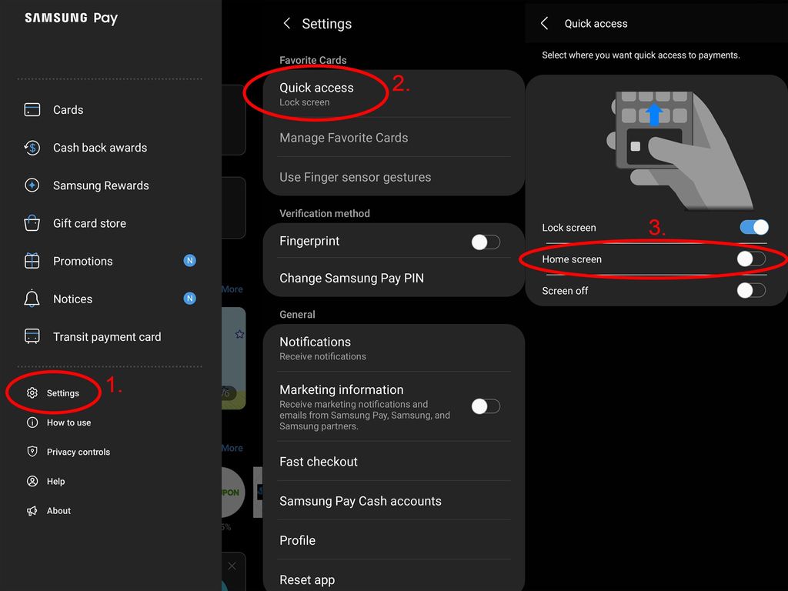788x591 pixels.
Task: Select the Reset app option
Action: 307,579
